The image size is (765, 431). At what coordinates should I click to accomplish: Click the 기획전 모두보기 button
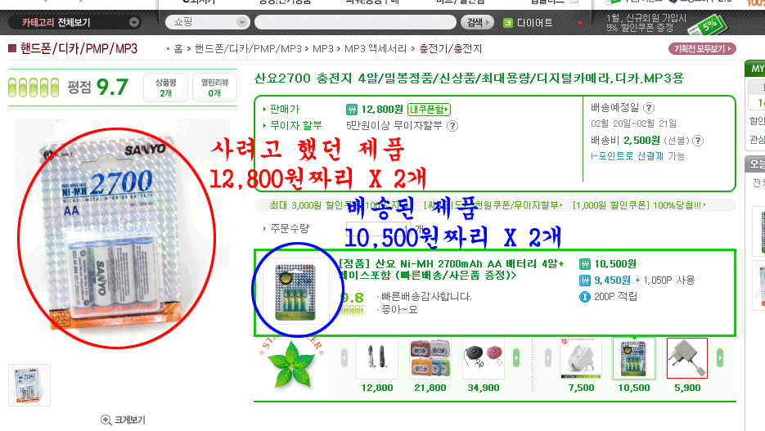click(702, 49)
